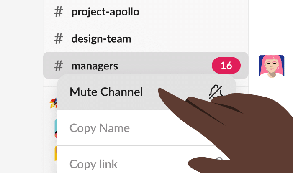Click the blue app icon beside Copy Name
Image resolution: width=293 pixels, height=173 pixels.
coord(55,128)
